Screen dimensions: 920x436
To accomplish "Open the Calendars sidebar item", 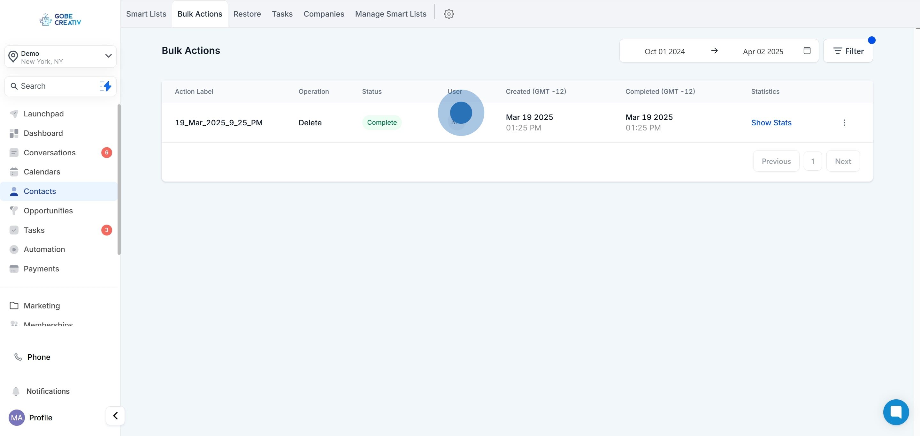I will click(42, 172).
